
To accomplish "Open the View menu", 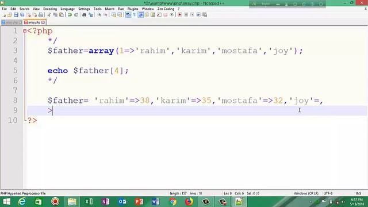I will [x=36, y=9].
